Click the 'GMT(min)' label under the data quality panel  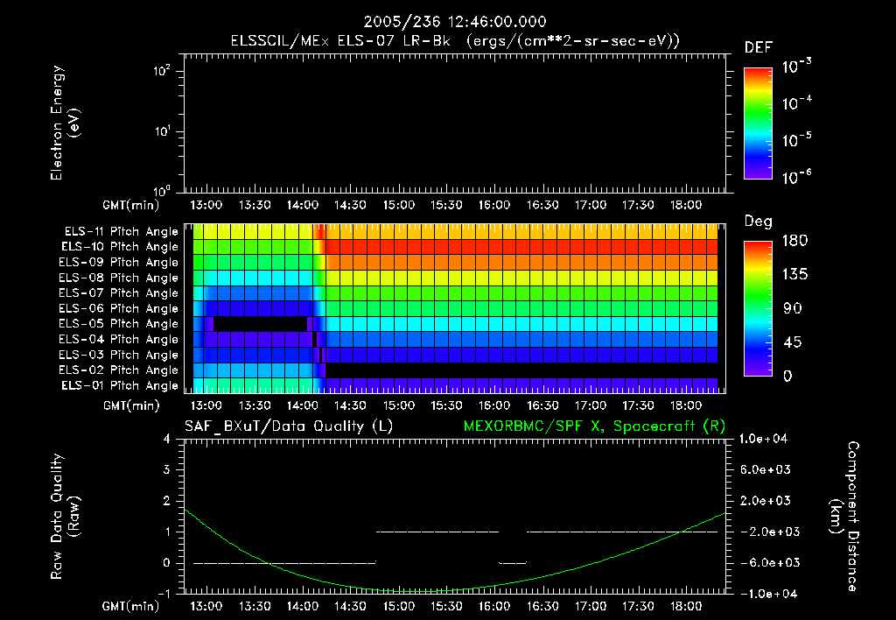point(131,606)
